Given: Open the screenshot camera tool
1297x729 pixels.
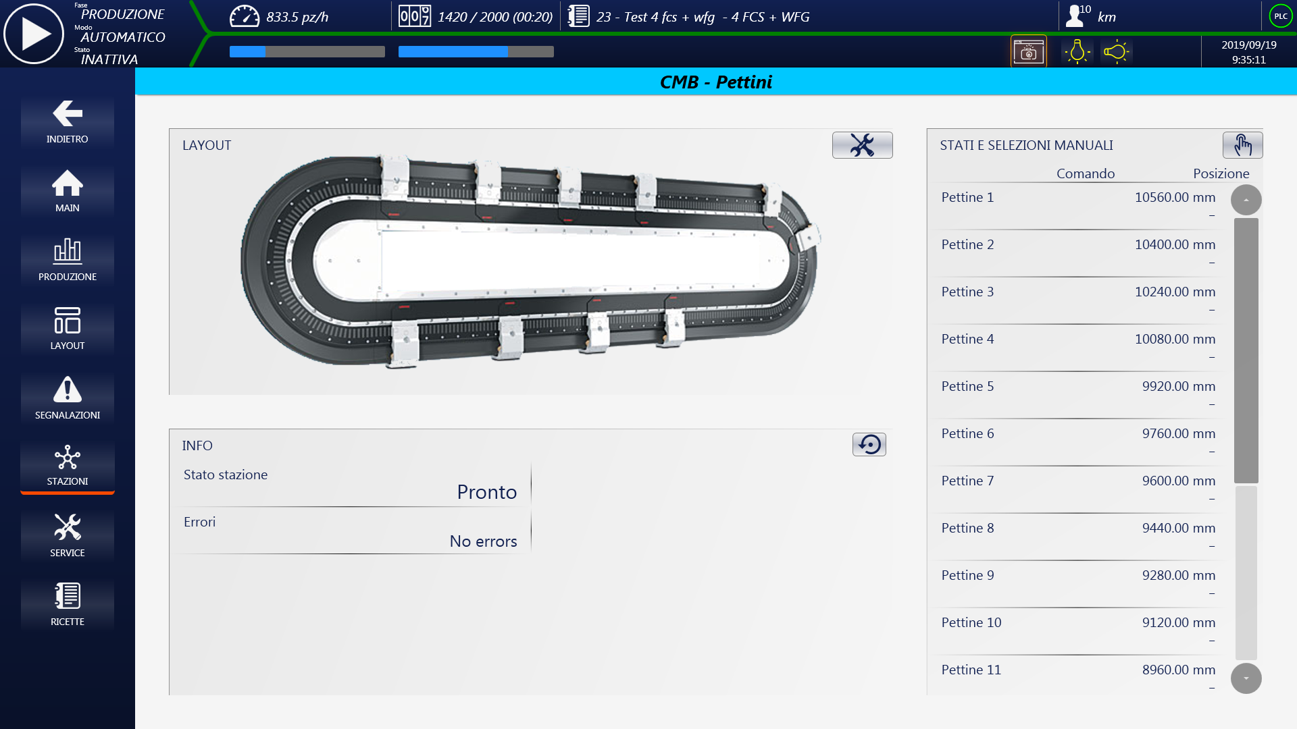Looking at the screenshot, I should (x=1028, y=51).
